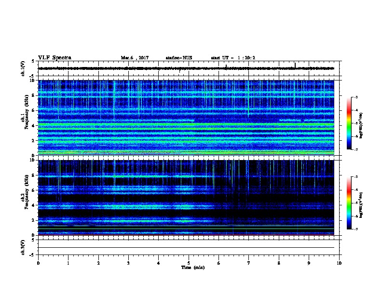382x295 pixels.
Task: Click the "station=HUS" header label
Action: 179,58
